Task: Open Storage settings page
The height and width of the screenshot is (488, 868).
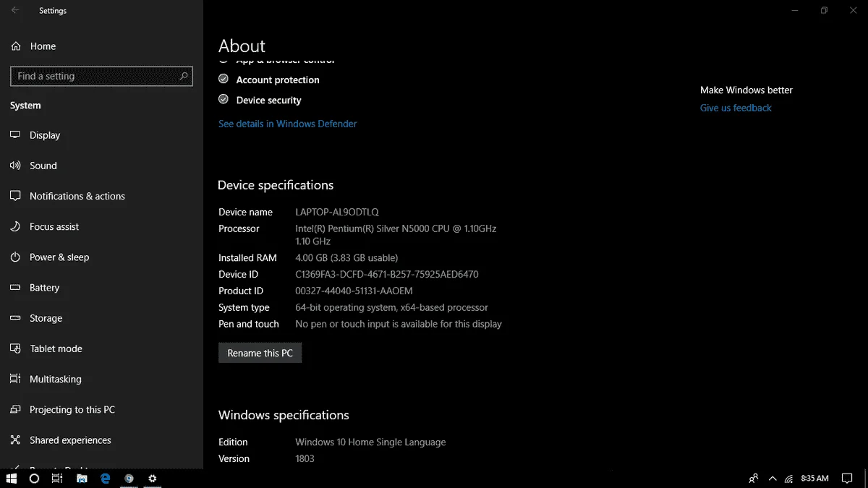Action: point(46,318)
